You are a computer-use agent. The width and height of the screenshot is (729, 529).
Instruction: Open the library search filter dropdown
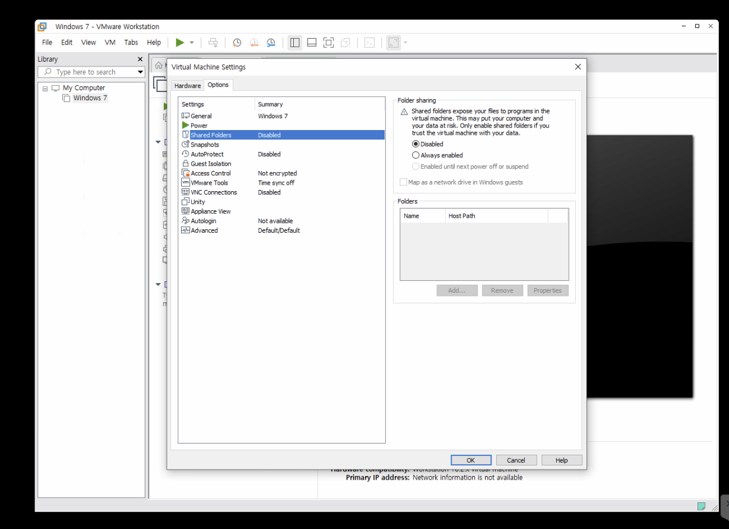coord(141,72)
